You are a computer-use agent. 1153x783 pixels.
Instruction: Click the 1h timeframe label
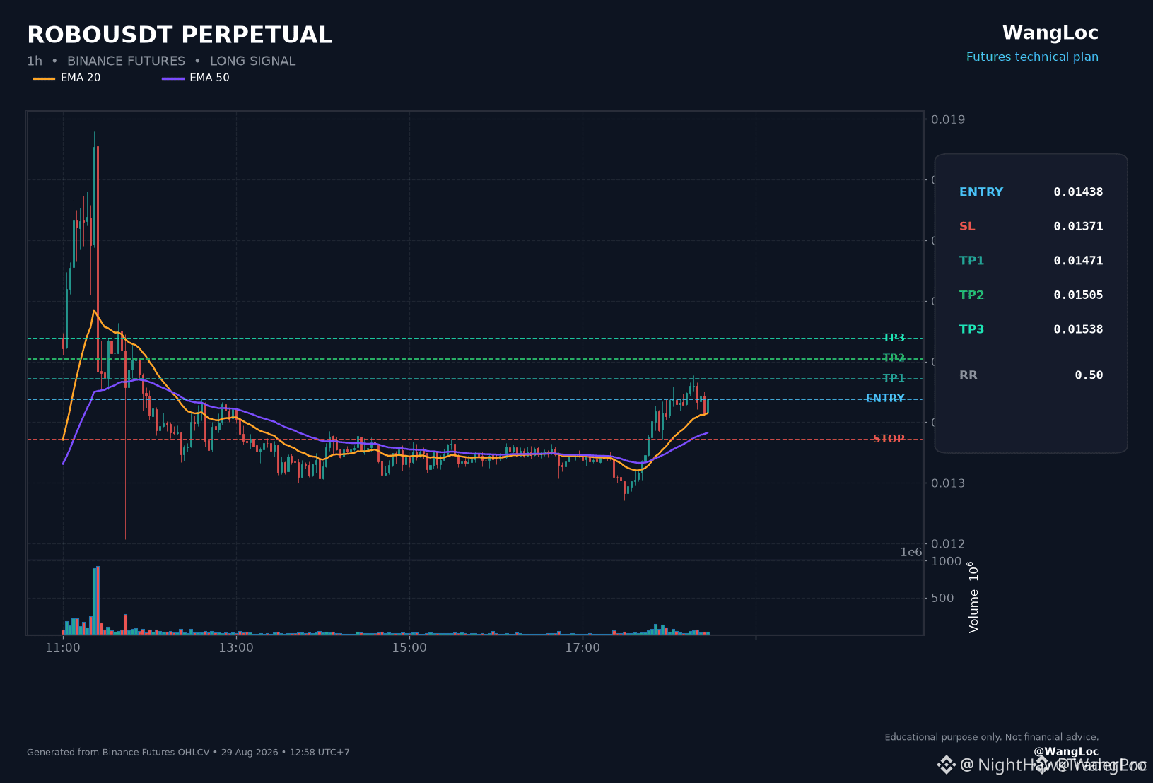35,61
